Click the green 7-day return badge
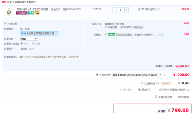This screenshot has width=195, height=113. coord(29,13)
